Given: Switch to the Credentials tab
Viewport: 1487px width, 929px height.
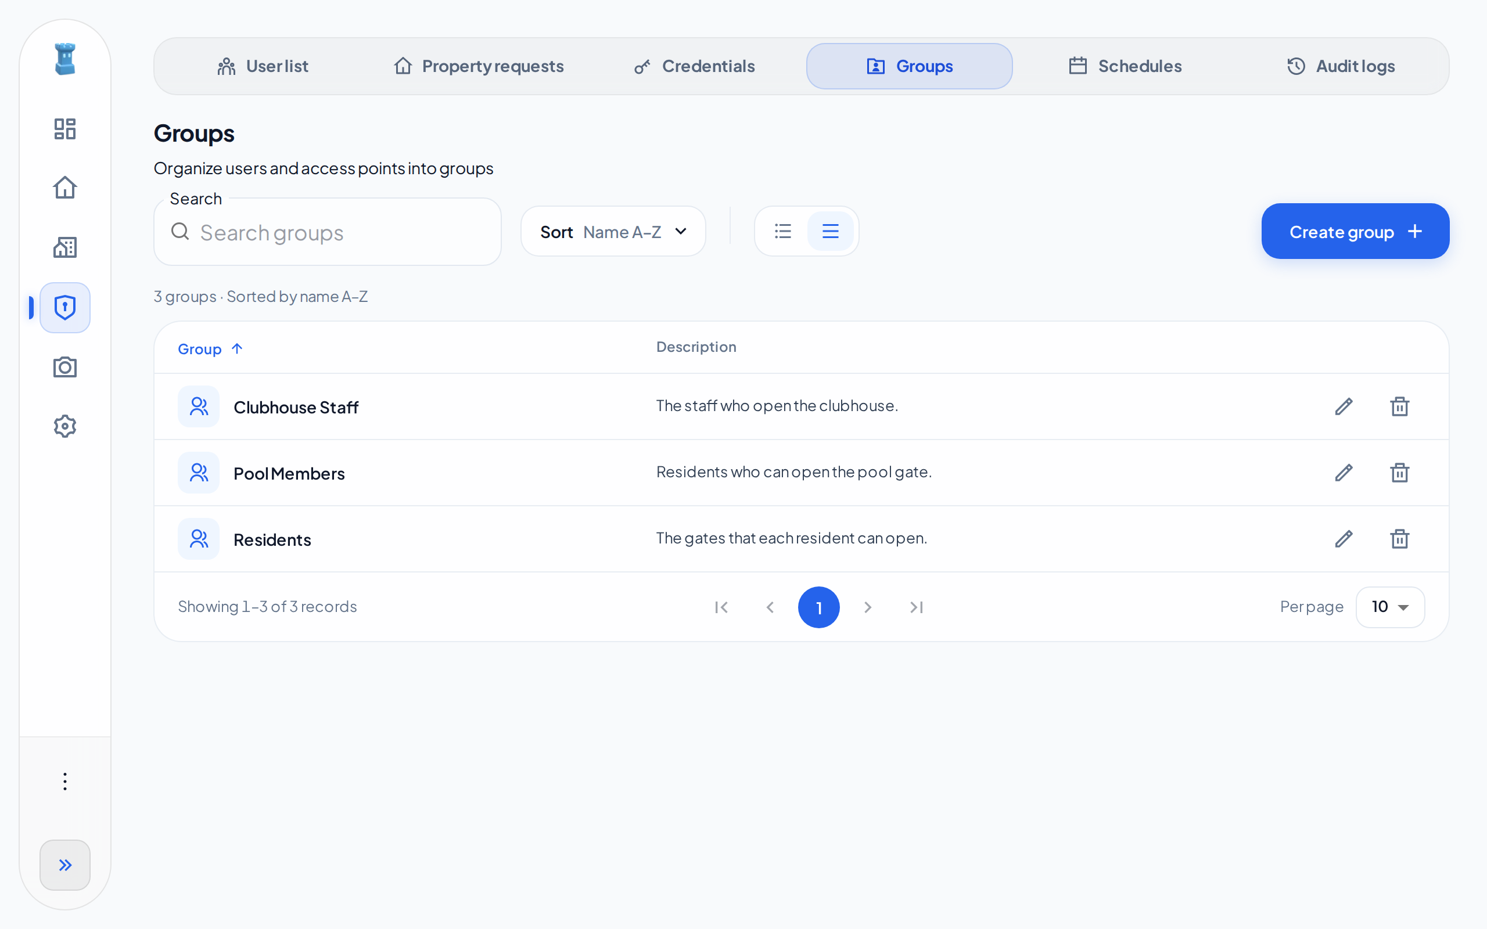Looking at the screenshot, I should pos(694,66).
